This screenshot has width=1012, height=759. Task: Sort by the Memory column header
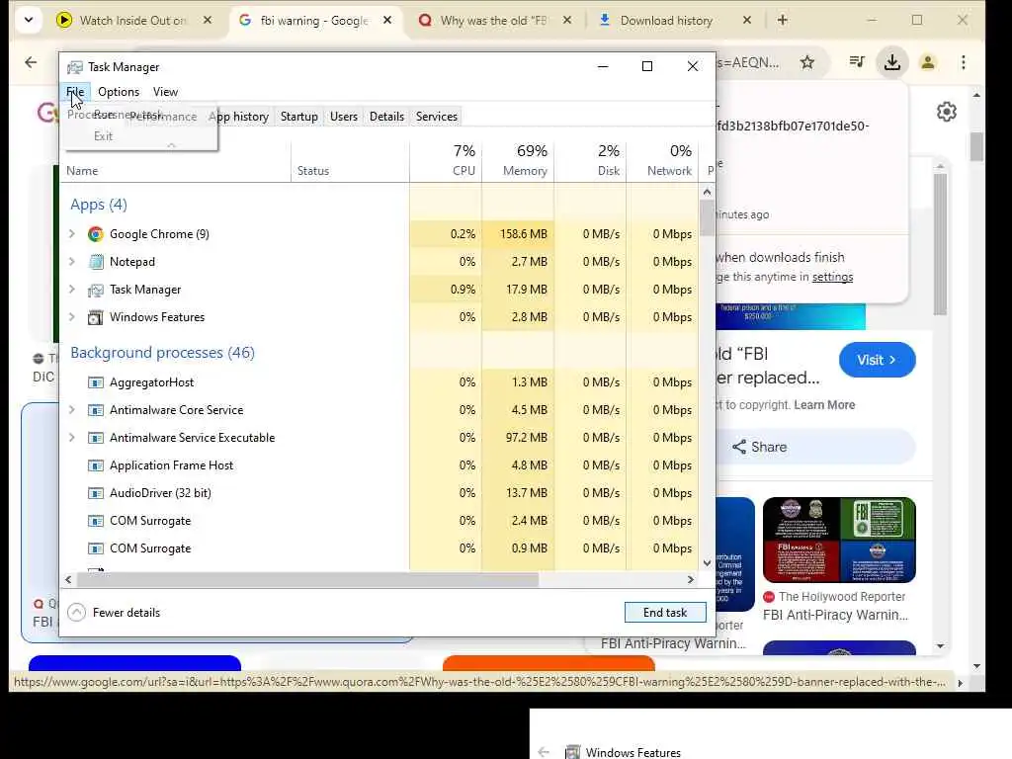[x=518, y=160]
